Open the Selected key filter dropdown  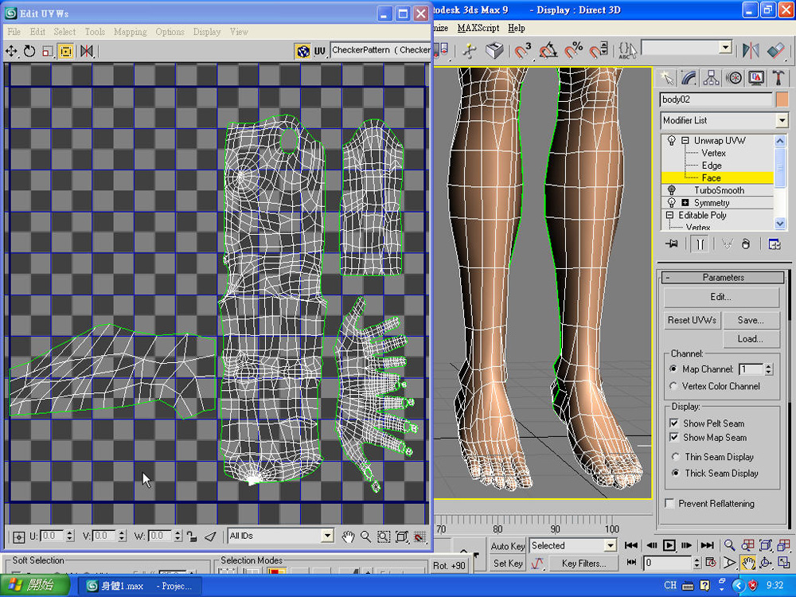(611, 546)
